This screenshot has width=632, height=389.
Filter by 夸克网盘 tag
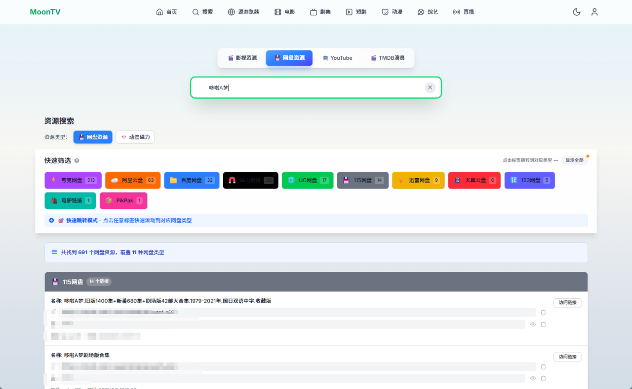click(73, 180)
